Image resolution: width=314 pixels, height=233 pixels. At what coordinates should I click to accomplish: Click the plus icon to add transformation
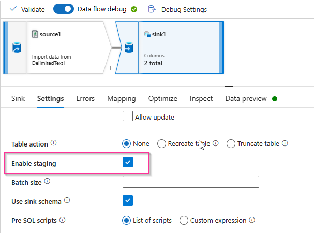coord(110,68)
